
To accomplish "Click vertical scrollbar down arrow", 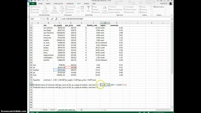I will pyautogui.click(x=172, y=107).
